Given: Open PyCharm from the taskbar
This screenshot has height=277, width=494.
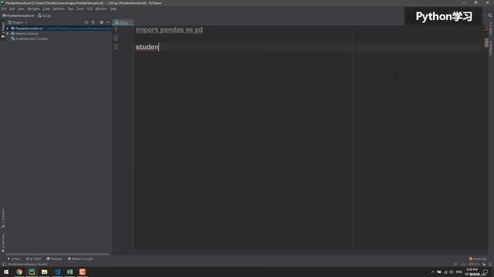Looking at the screenshot, I should tap(32, 272).
